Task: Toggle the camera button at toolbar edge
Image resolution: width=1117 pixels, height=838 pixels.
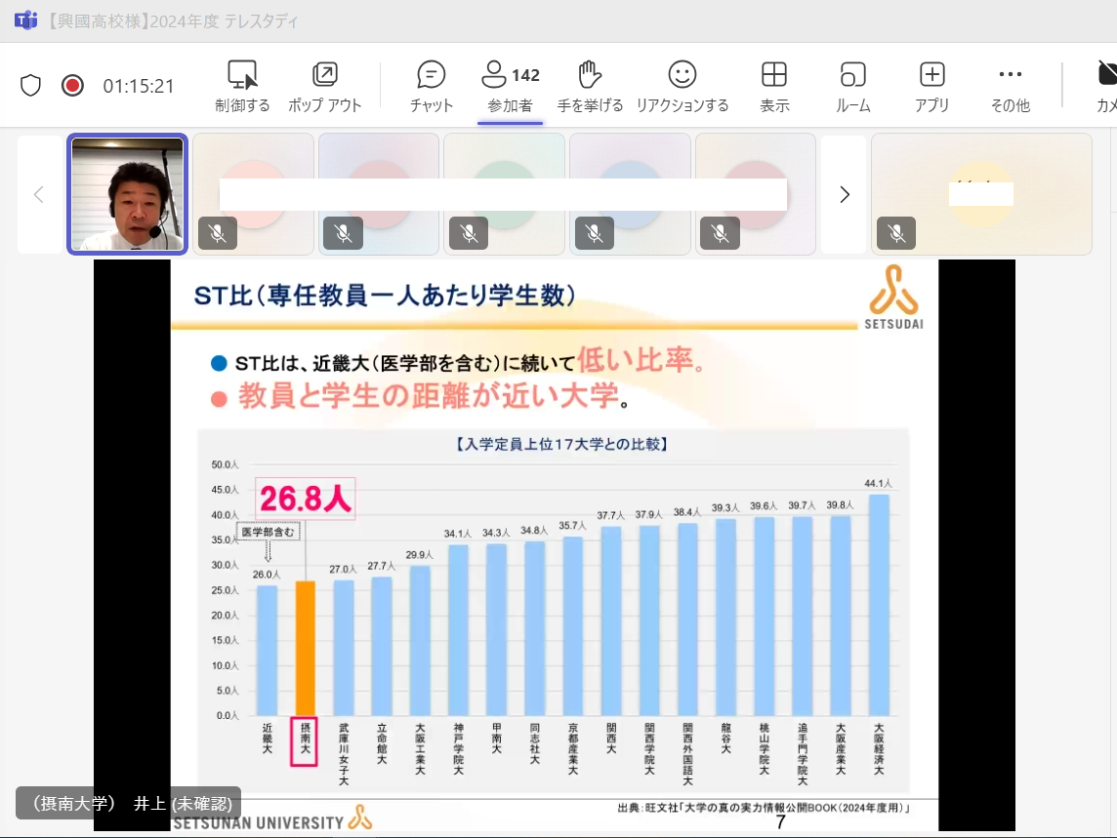Action: pos(1106,86)
